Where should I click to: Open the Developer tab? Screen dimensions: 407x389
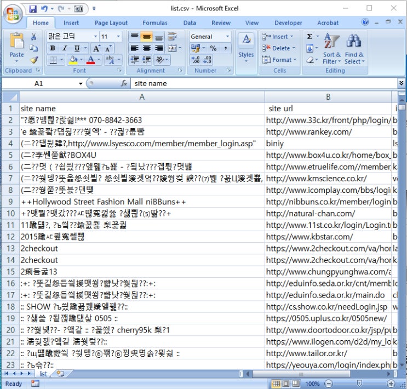pyautogui.click(x=288, y=23)
